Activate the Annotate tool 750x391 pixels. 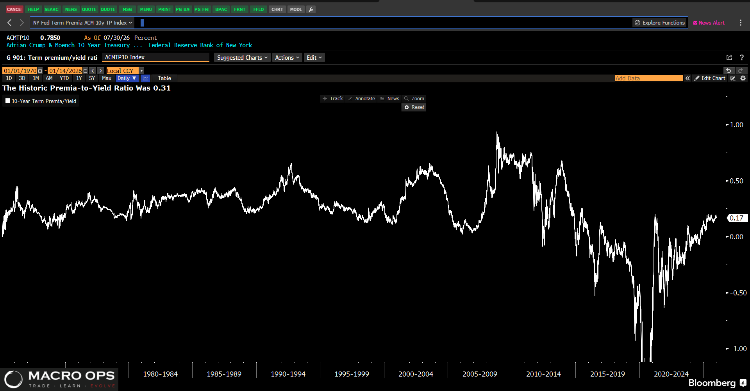pos(361,99)
